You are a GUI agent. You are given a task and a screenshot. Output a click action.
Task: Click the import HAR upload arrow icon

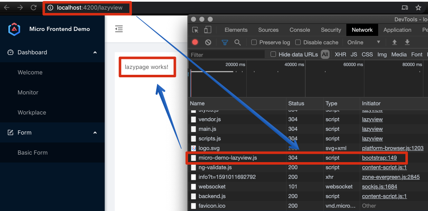coord(394,42)
